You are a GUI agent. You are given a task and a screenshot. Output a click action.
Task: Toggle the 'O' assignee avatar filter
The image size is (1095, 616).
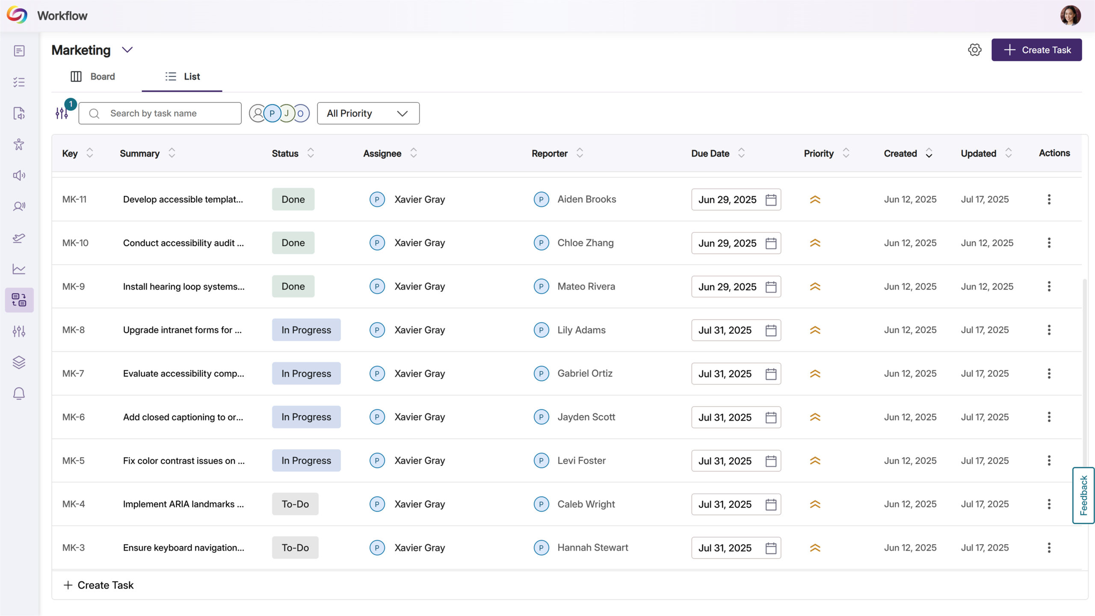pyautogui.click(x=301, y=113)
